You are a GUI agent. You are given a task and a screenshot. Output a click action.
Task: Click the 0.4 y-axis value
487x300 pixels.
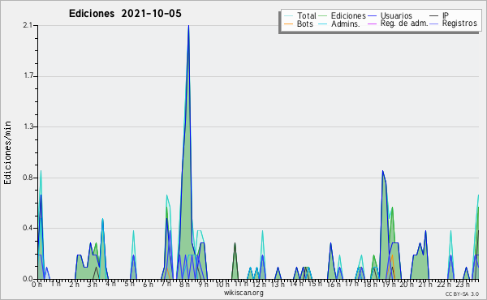[28, 228]
